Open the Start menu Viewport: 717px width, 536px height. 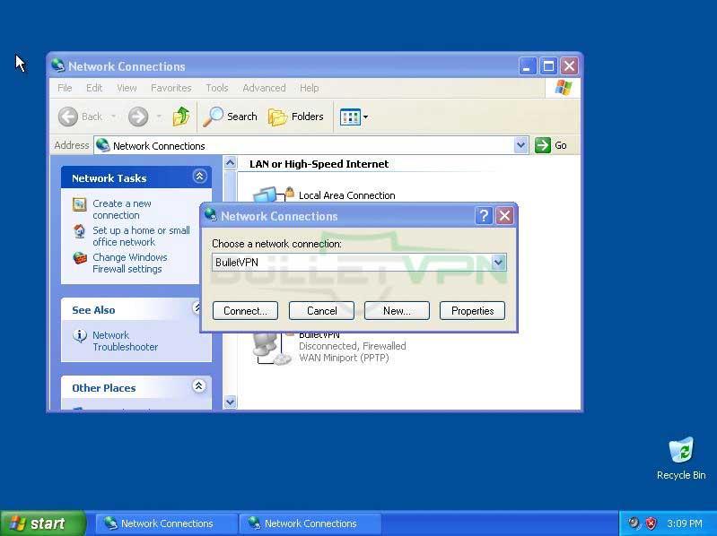pyautogui.click(x=42, y=523)
